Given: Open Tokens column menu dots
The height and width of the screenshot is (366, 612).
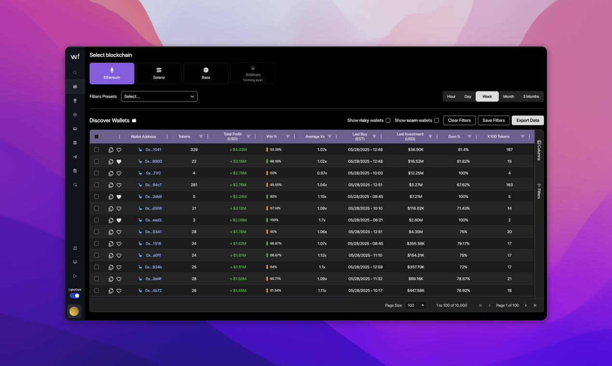Looking at the screenshot, I should (208, 137).
